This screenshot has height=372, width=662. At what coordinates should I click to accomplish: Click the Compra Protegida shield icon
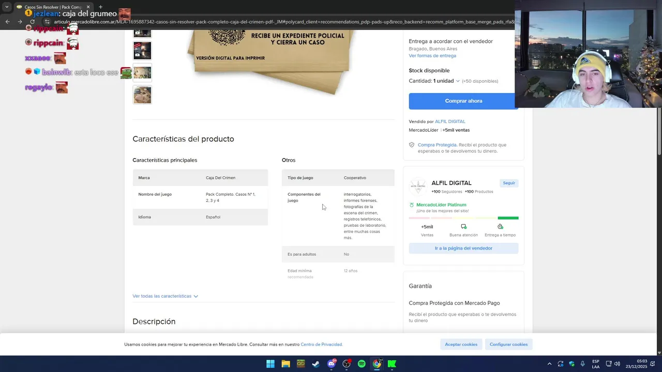coord(412,145)
